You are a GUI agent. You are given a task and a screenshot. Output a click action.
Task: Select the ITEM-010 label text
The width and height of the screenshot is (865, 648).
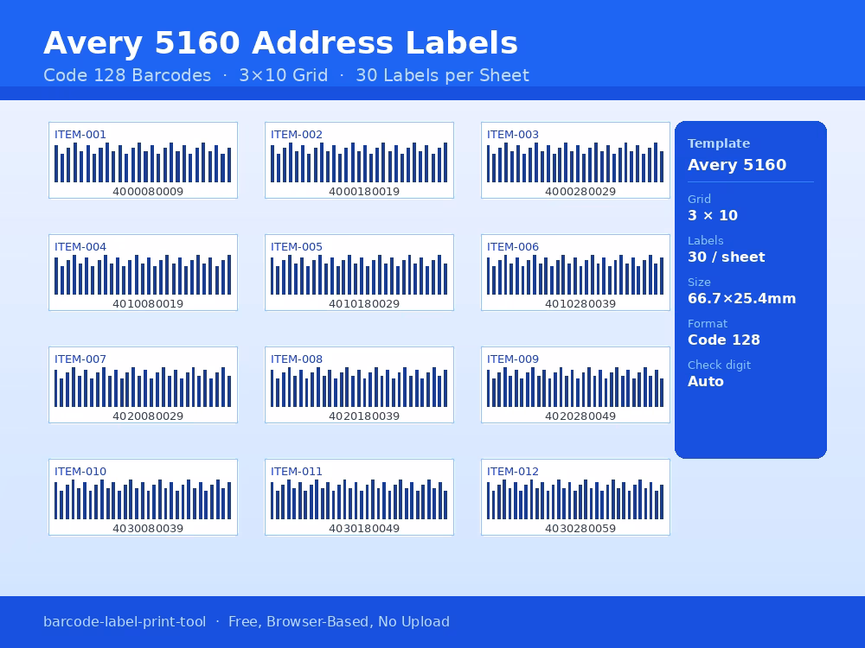coord(80,472)
